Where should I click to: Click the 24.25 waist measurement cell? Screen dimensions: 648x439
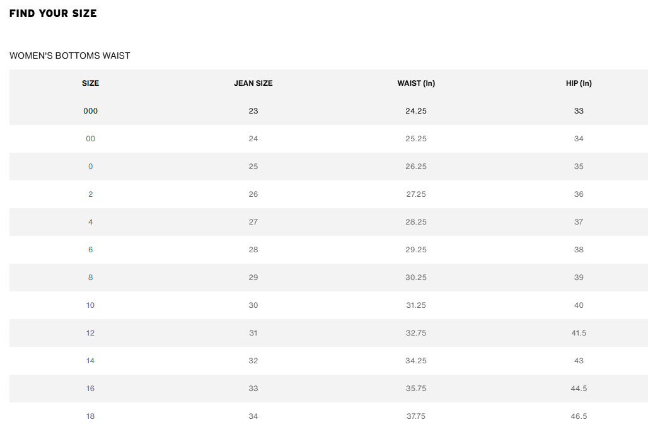coord(416,111)
